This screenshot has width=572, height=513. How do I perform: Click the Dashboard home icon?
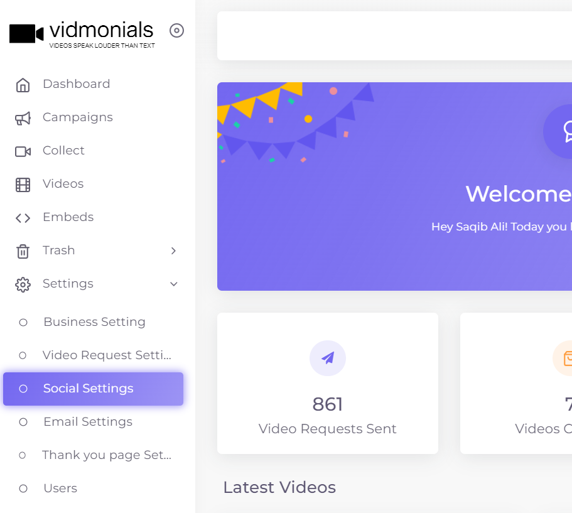23,85
